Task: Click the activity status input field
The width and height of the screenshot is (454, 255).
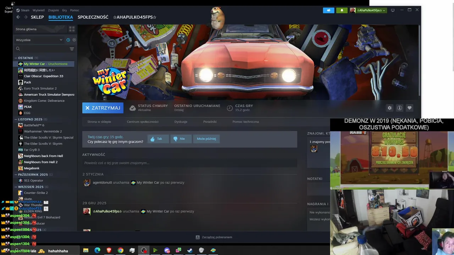Action: pyautogui.click(x=190, y=163)
